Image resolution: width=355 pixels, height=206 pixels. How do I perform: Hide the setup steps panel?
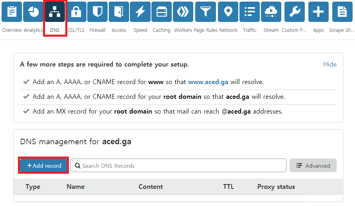330,64
